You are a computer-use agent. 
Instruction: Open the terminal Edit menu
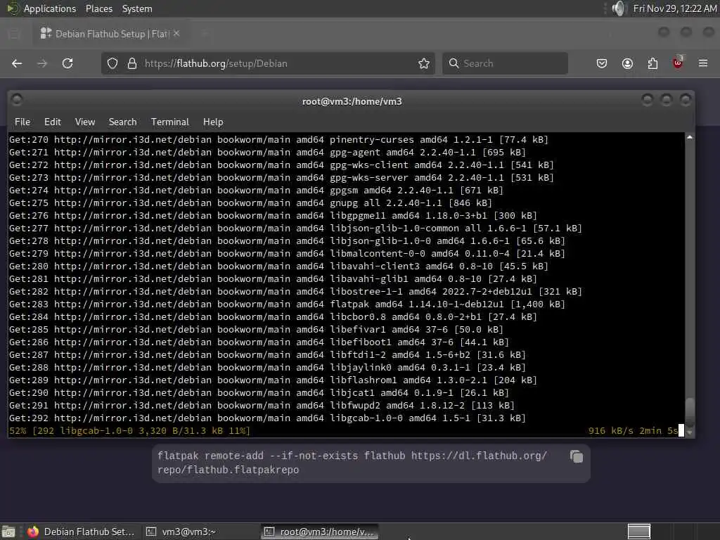click(x=52, y=122)
